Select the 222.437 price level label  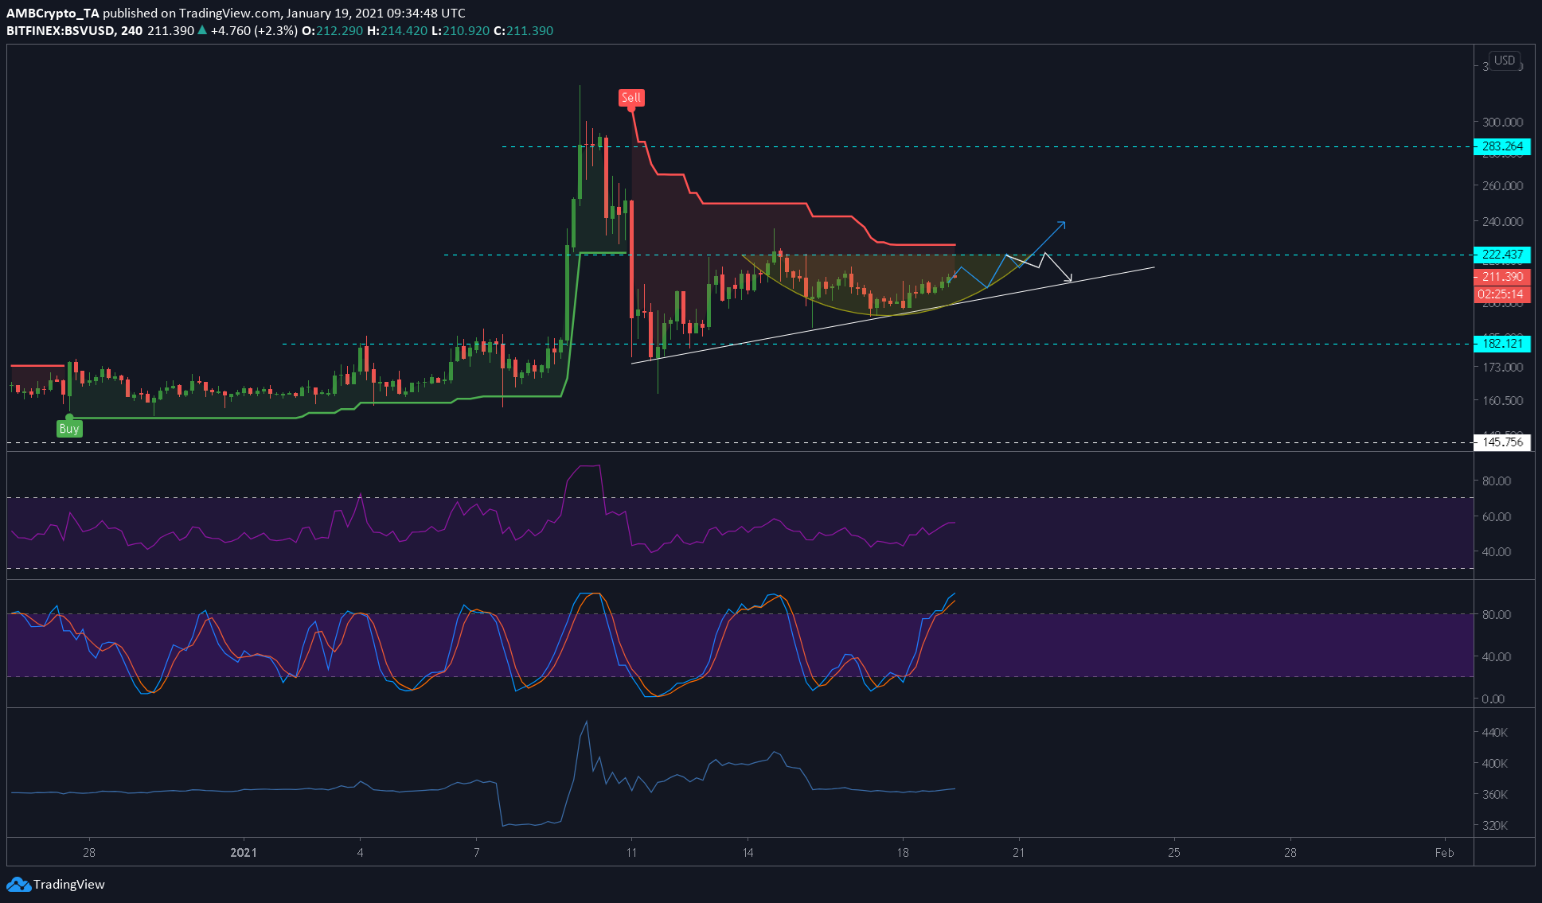click(1502, 255)
